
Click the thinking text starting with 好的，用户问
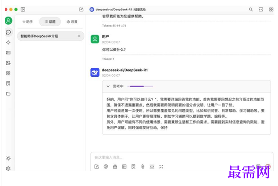185,114
